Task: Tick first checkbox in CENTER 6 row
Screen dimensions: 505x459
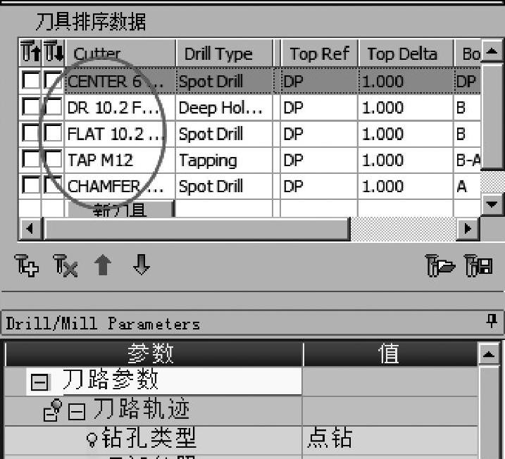Action: pos(31,80)
